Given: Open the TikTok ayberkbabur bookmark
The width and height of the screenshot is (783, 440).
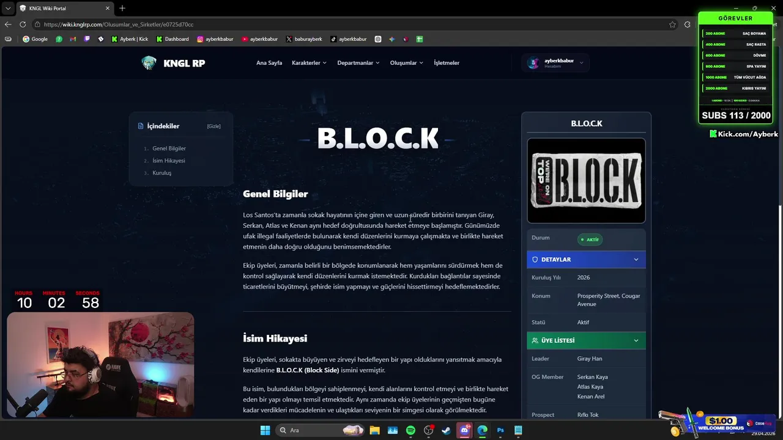Looking at the screenshot, I should point(348,39).
